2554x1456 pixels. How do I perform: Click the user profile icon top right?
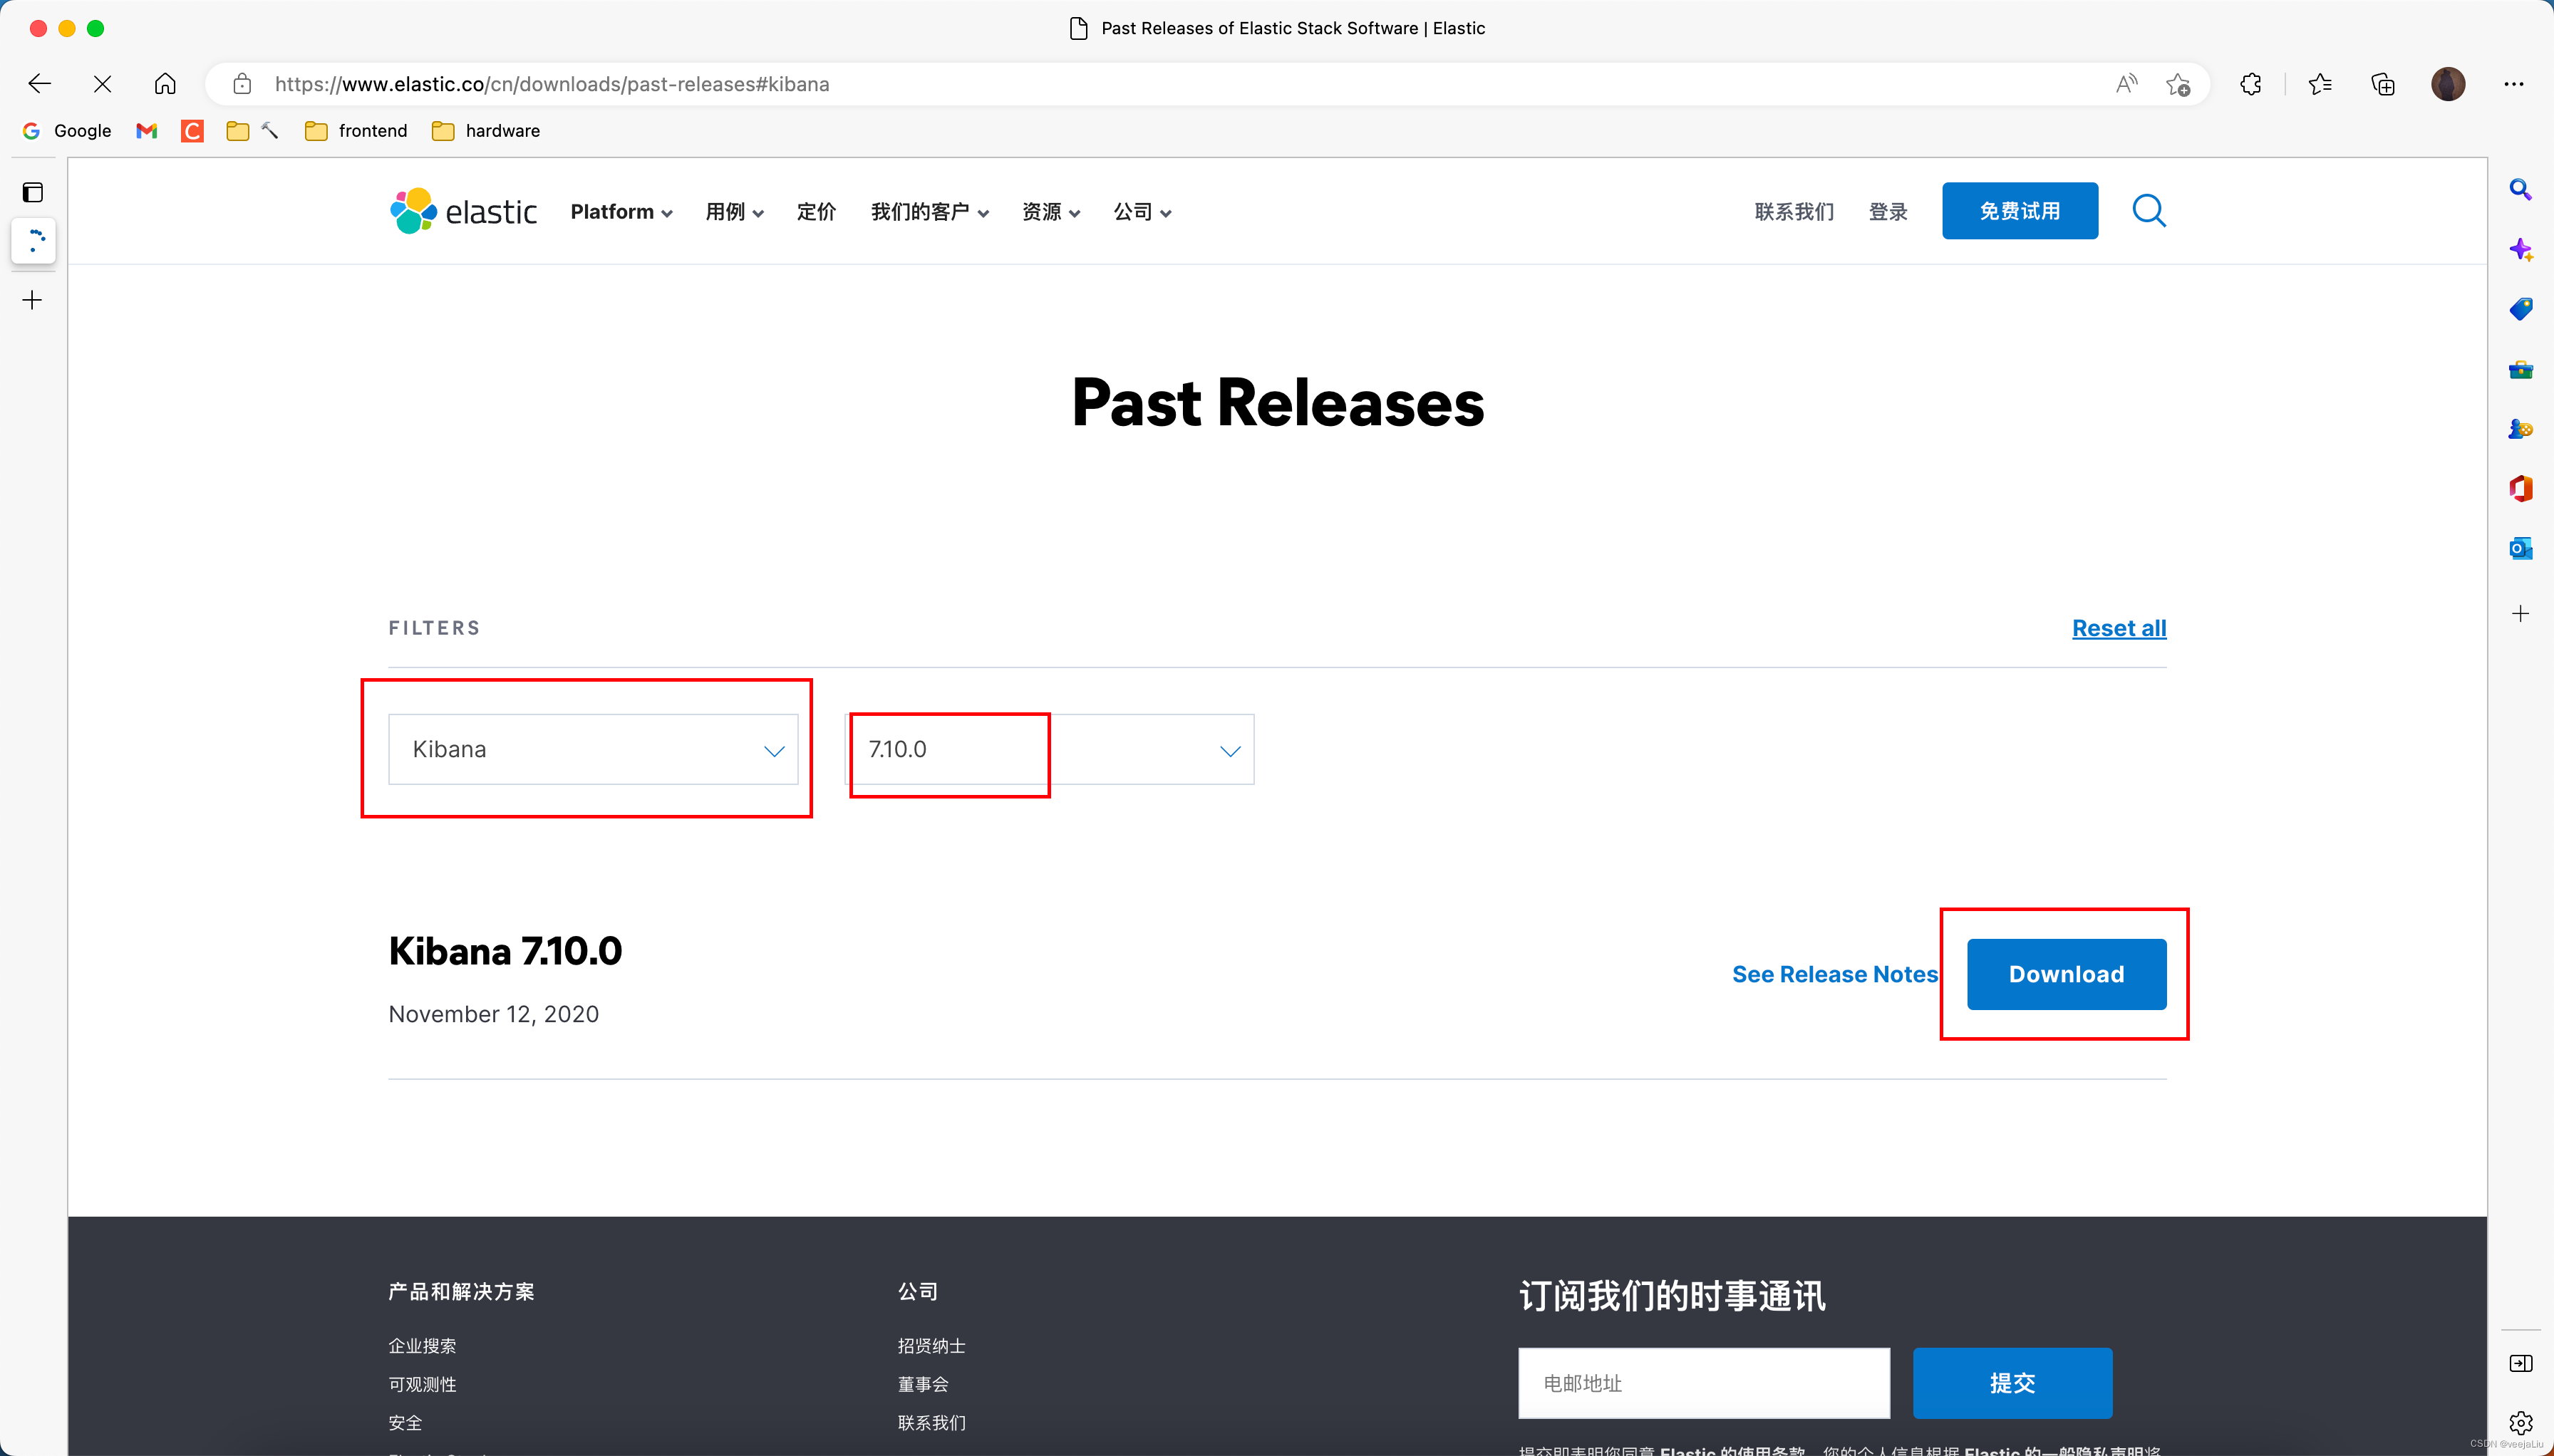tap(2447, 83)
